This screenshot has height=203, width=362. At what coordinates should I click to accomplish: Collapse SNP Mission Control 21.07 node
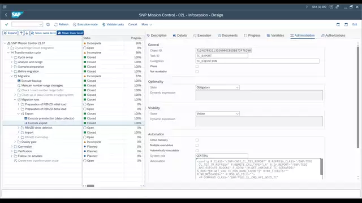click(x=5, y=43)
